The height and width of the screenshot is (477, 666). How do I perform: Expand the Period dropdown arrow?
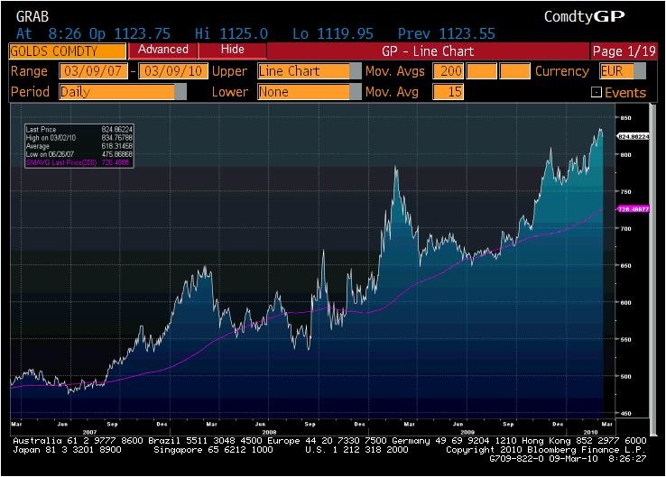click(x=180, y=92)
